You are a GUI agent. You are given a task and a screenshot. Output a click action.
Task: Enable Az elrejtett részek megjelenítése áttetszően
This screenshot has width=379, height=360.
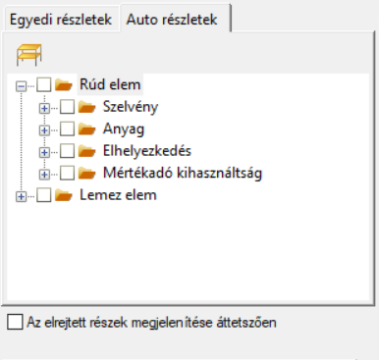[x=15, y=322]
